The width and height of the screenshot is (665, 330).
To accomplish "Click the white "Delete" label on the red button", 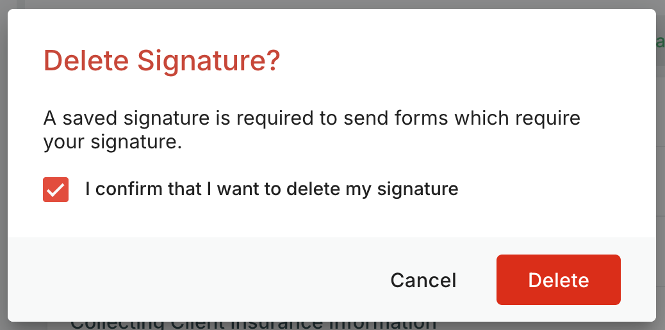I will (558, 280).
